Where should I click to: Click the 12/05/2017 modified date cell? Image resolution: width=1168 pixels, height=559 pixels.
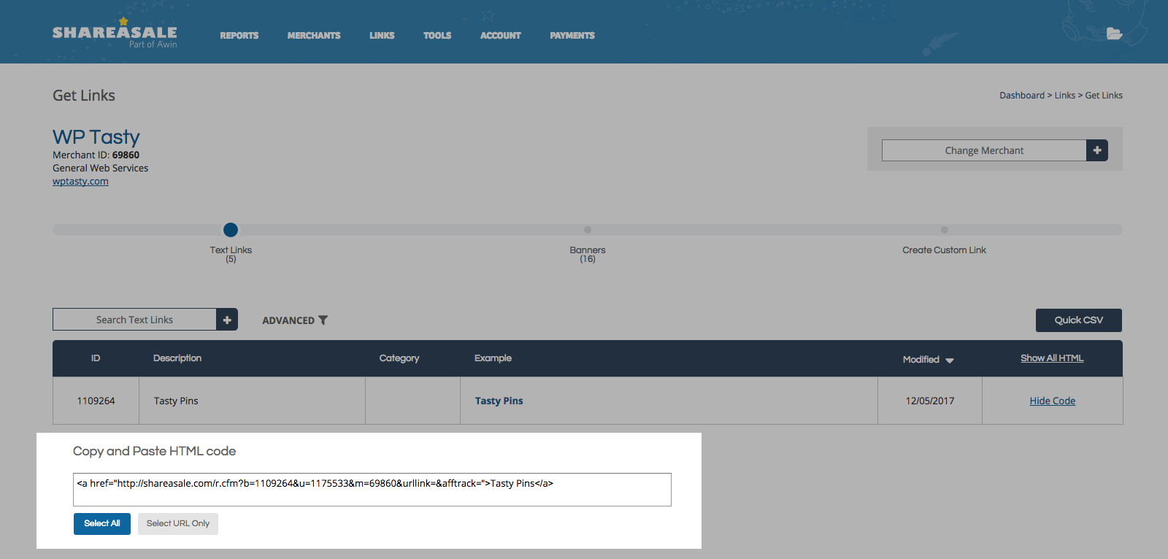tap(930, 401)
